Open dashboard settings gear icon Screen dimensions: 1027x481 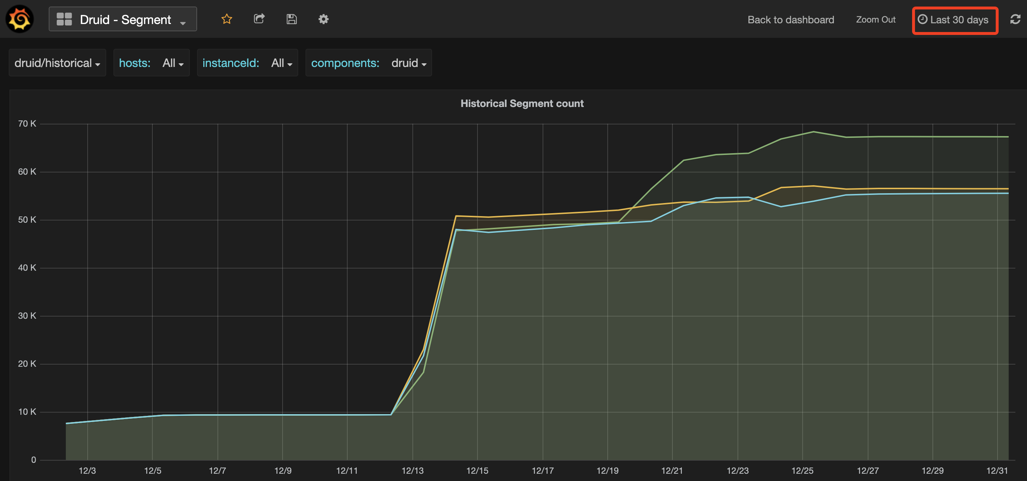[323, 19]
